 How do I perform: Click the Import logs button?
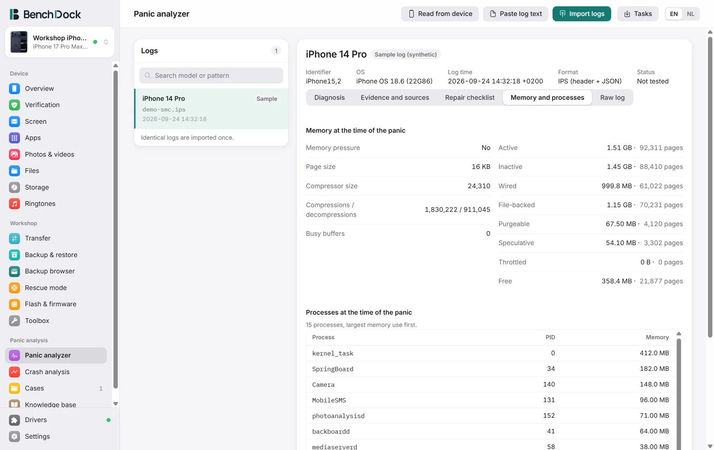[x=582, y=14]
